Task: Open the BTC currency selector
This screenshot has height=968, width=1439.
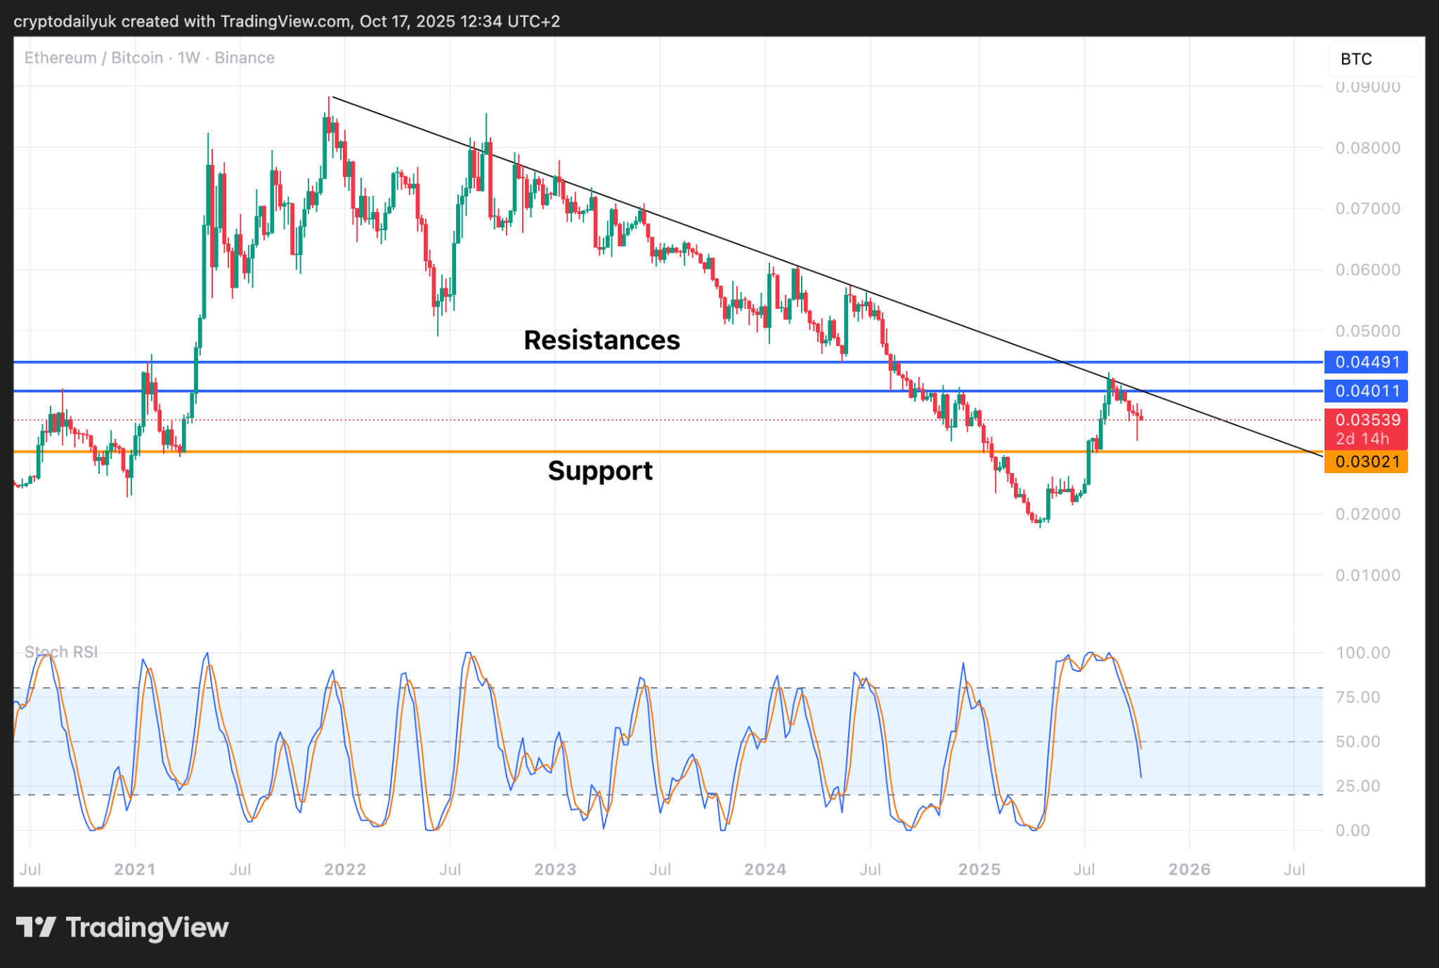Action: click(x=1373, y=59)
